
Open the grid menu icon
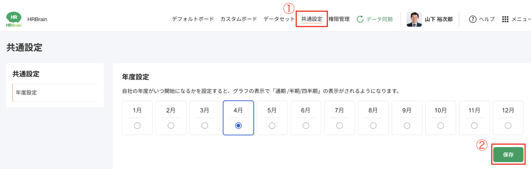tap(505, 19)
